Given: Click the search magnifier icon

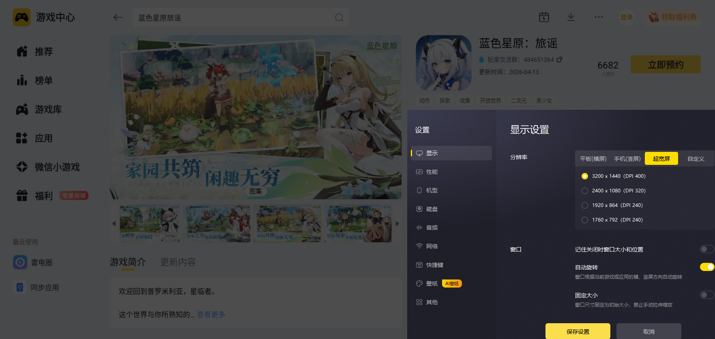Looking at the screenshot, I should click(339, 17).
